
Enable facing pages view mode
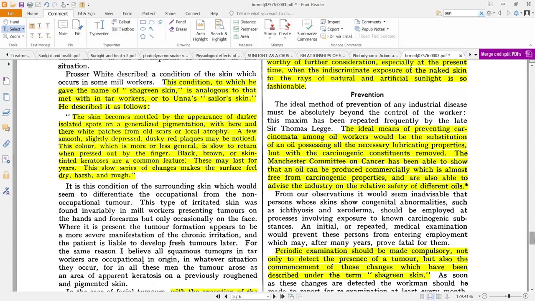coord(438,296)
